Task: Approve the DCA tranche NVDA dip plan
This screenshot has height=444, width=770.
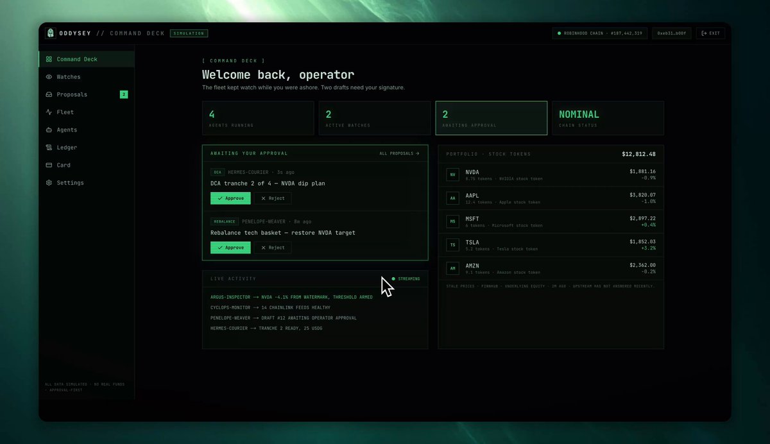Action: tap(230, 198)
